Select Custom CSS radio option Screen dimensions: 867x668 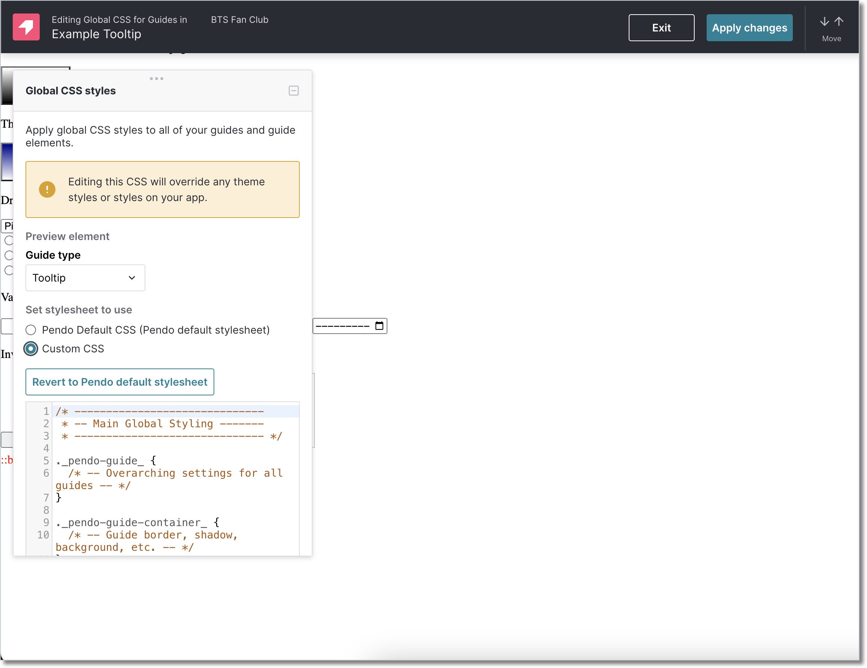[x=31, y=349]
